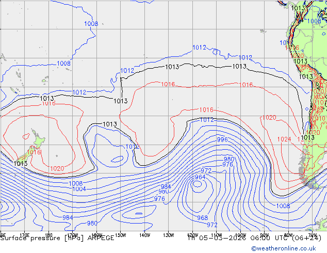Select the 968 isobar label
The image size is (327, 253).
click(x=203, y=218)
